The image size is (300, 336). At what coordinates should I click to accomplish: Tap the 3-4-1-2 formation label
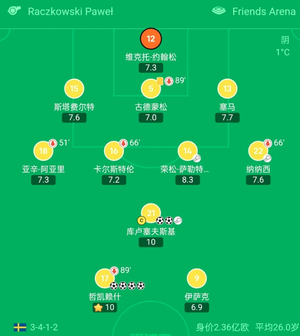pos(44,327)
